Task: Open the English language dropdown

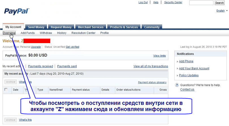Action: point(222,11)
